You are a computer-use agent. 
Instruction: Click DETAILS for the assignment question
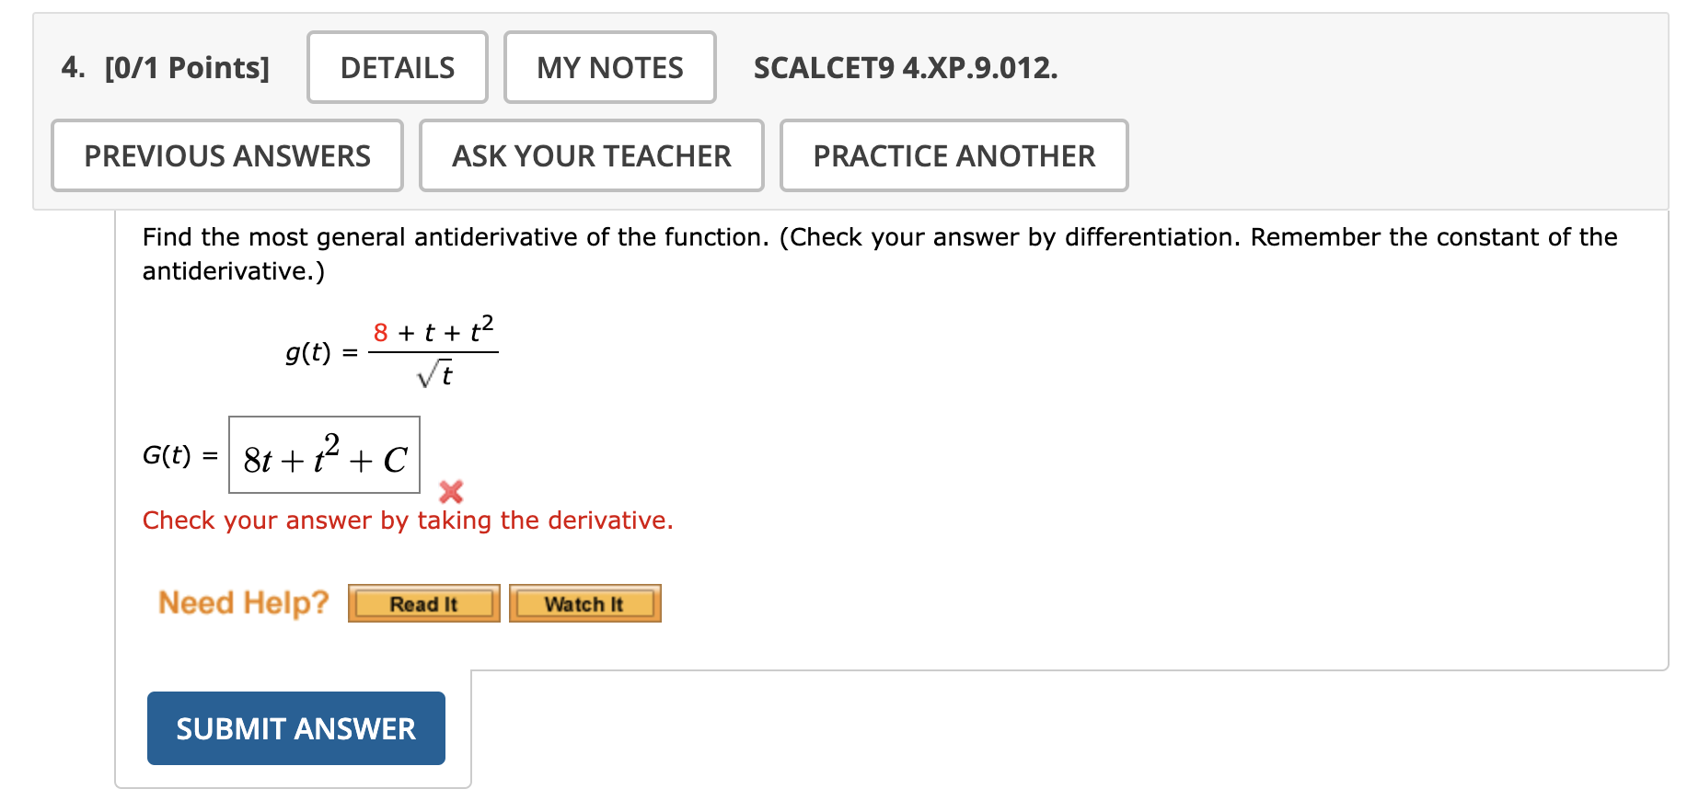tap(396, 66)
